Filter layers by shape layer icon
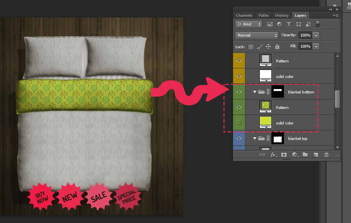351x223 pixels. (298, 24)
